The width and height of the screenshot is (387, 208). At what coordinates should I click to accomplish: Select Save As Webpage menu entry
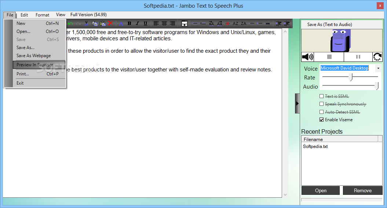coord(39,56)
